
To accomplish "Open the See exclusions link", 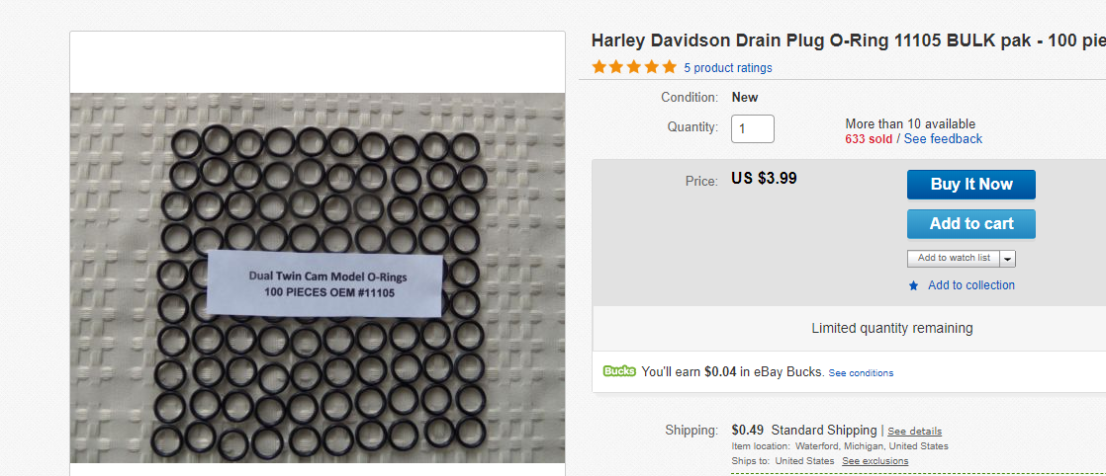I will coord(875,461).
